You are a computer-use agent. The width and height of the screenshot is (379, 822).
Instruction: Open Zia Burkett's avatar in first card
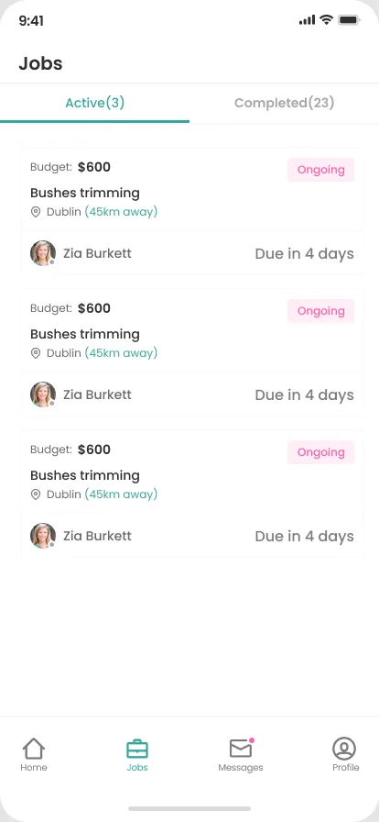[43, 253]
